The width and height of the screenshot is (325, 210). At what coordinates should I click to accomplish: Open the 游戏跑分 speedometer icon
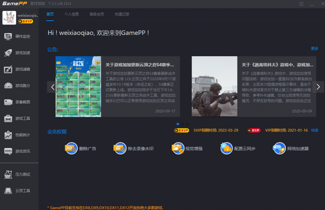(x=8, y=86)
